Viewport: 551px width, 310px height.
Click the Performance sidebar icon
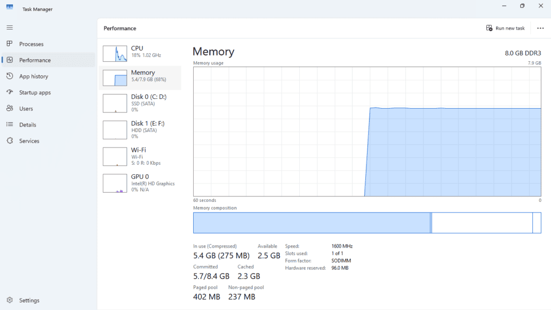coord(10,60)
